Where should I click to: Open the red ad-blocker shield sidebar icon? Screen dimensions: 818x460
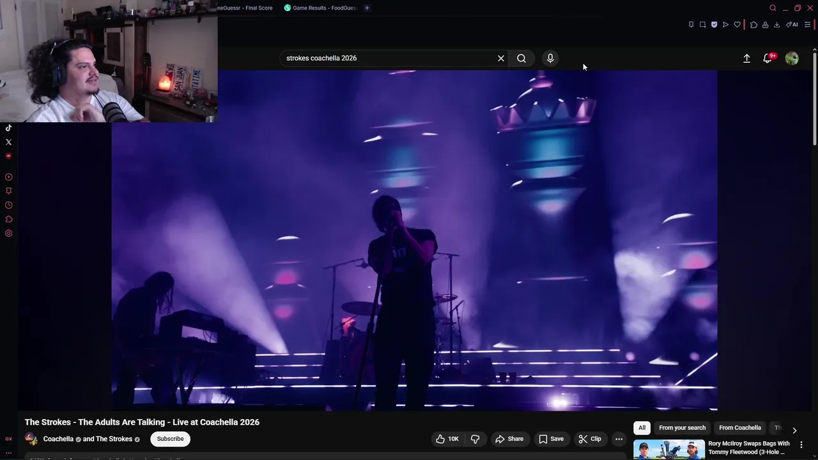point(8,156)
